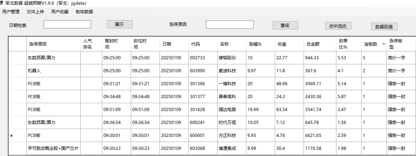Select the 麦迪科技 name cell
The height and width of the screenshot is (156, 416).
pyautogui.click(x=232, y=71)
